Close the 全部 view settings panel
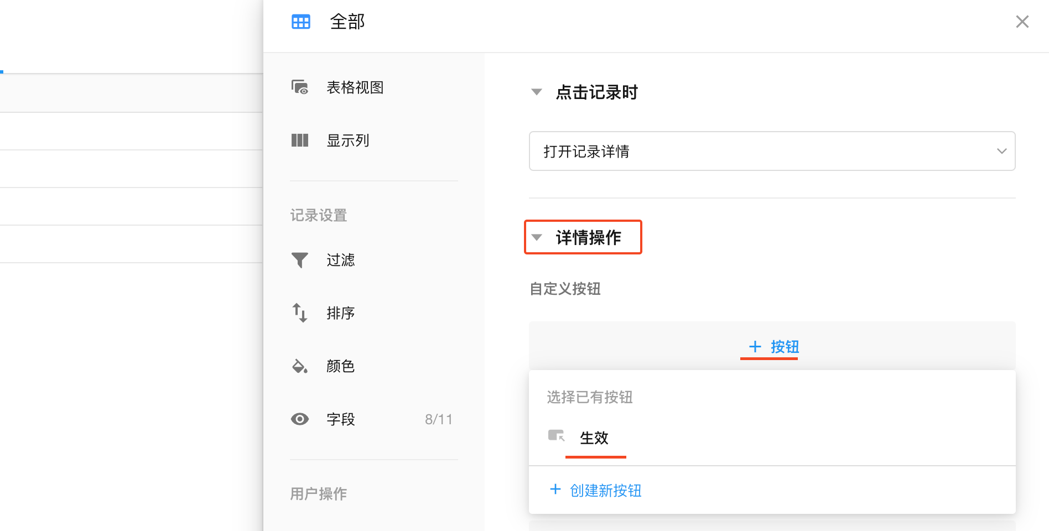1049x531 pixels. [1022, 22]
